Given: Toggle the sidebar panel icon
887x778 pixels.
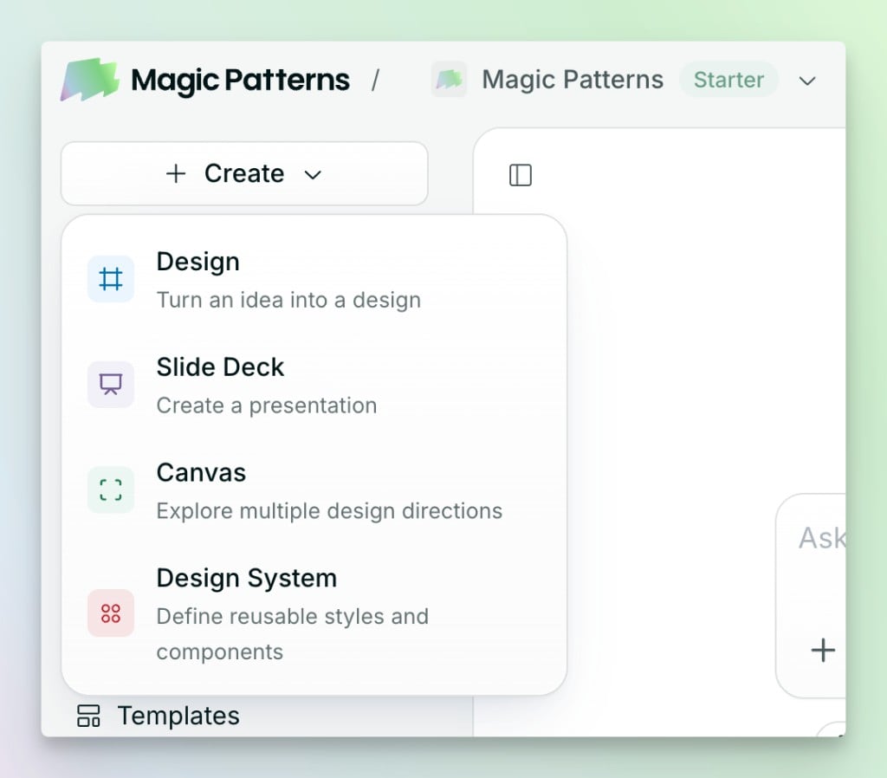Looking at the screenshot, I should click(x=521, y=175).
